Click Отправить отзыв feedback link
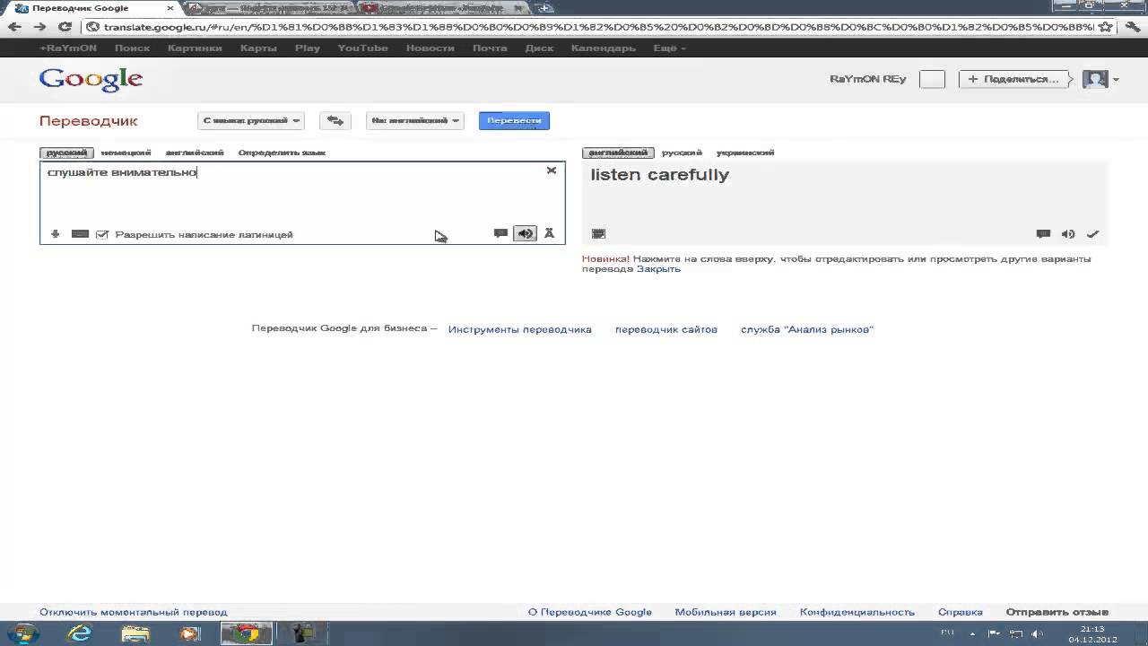1148x646 pixels. pos(1057,612)
